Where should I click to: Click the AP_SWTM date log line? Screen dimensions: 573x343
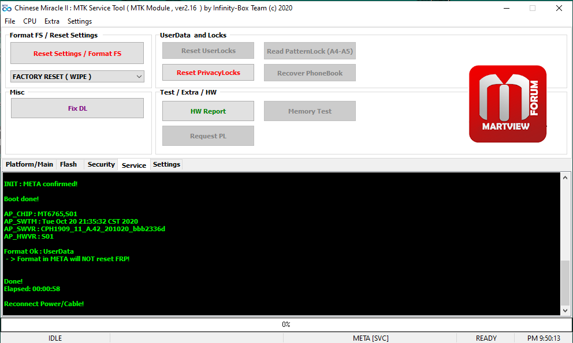(x=71, y=221)
